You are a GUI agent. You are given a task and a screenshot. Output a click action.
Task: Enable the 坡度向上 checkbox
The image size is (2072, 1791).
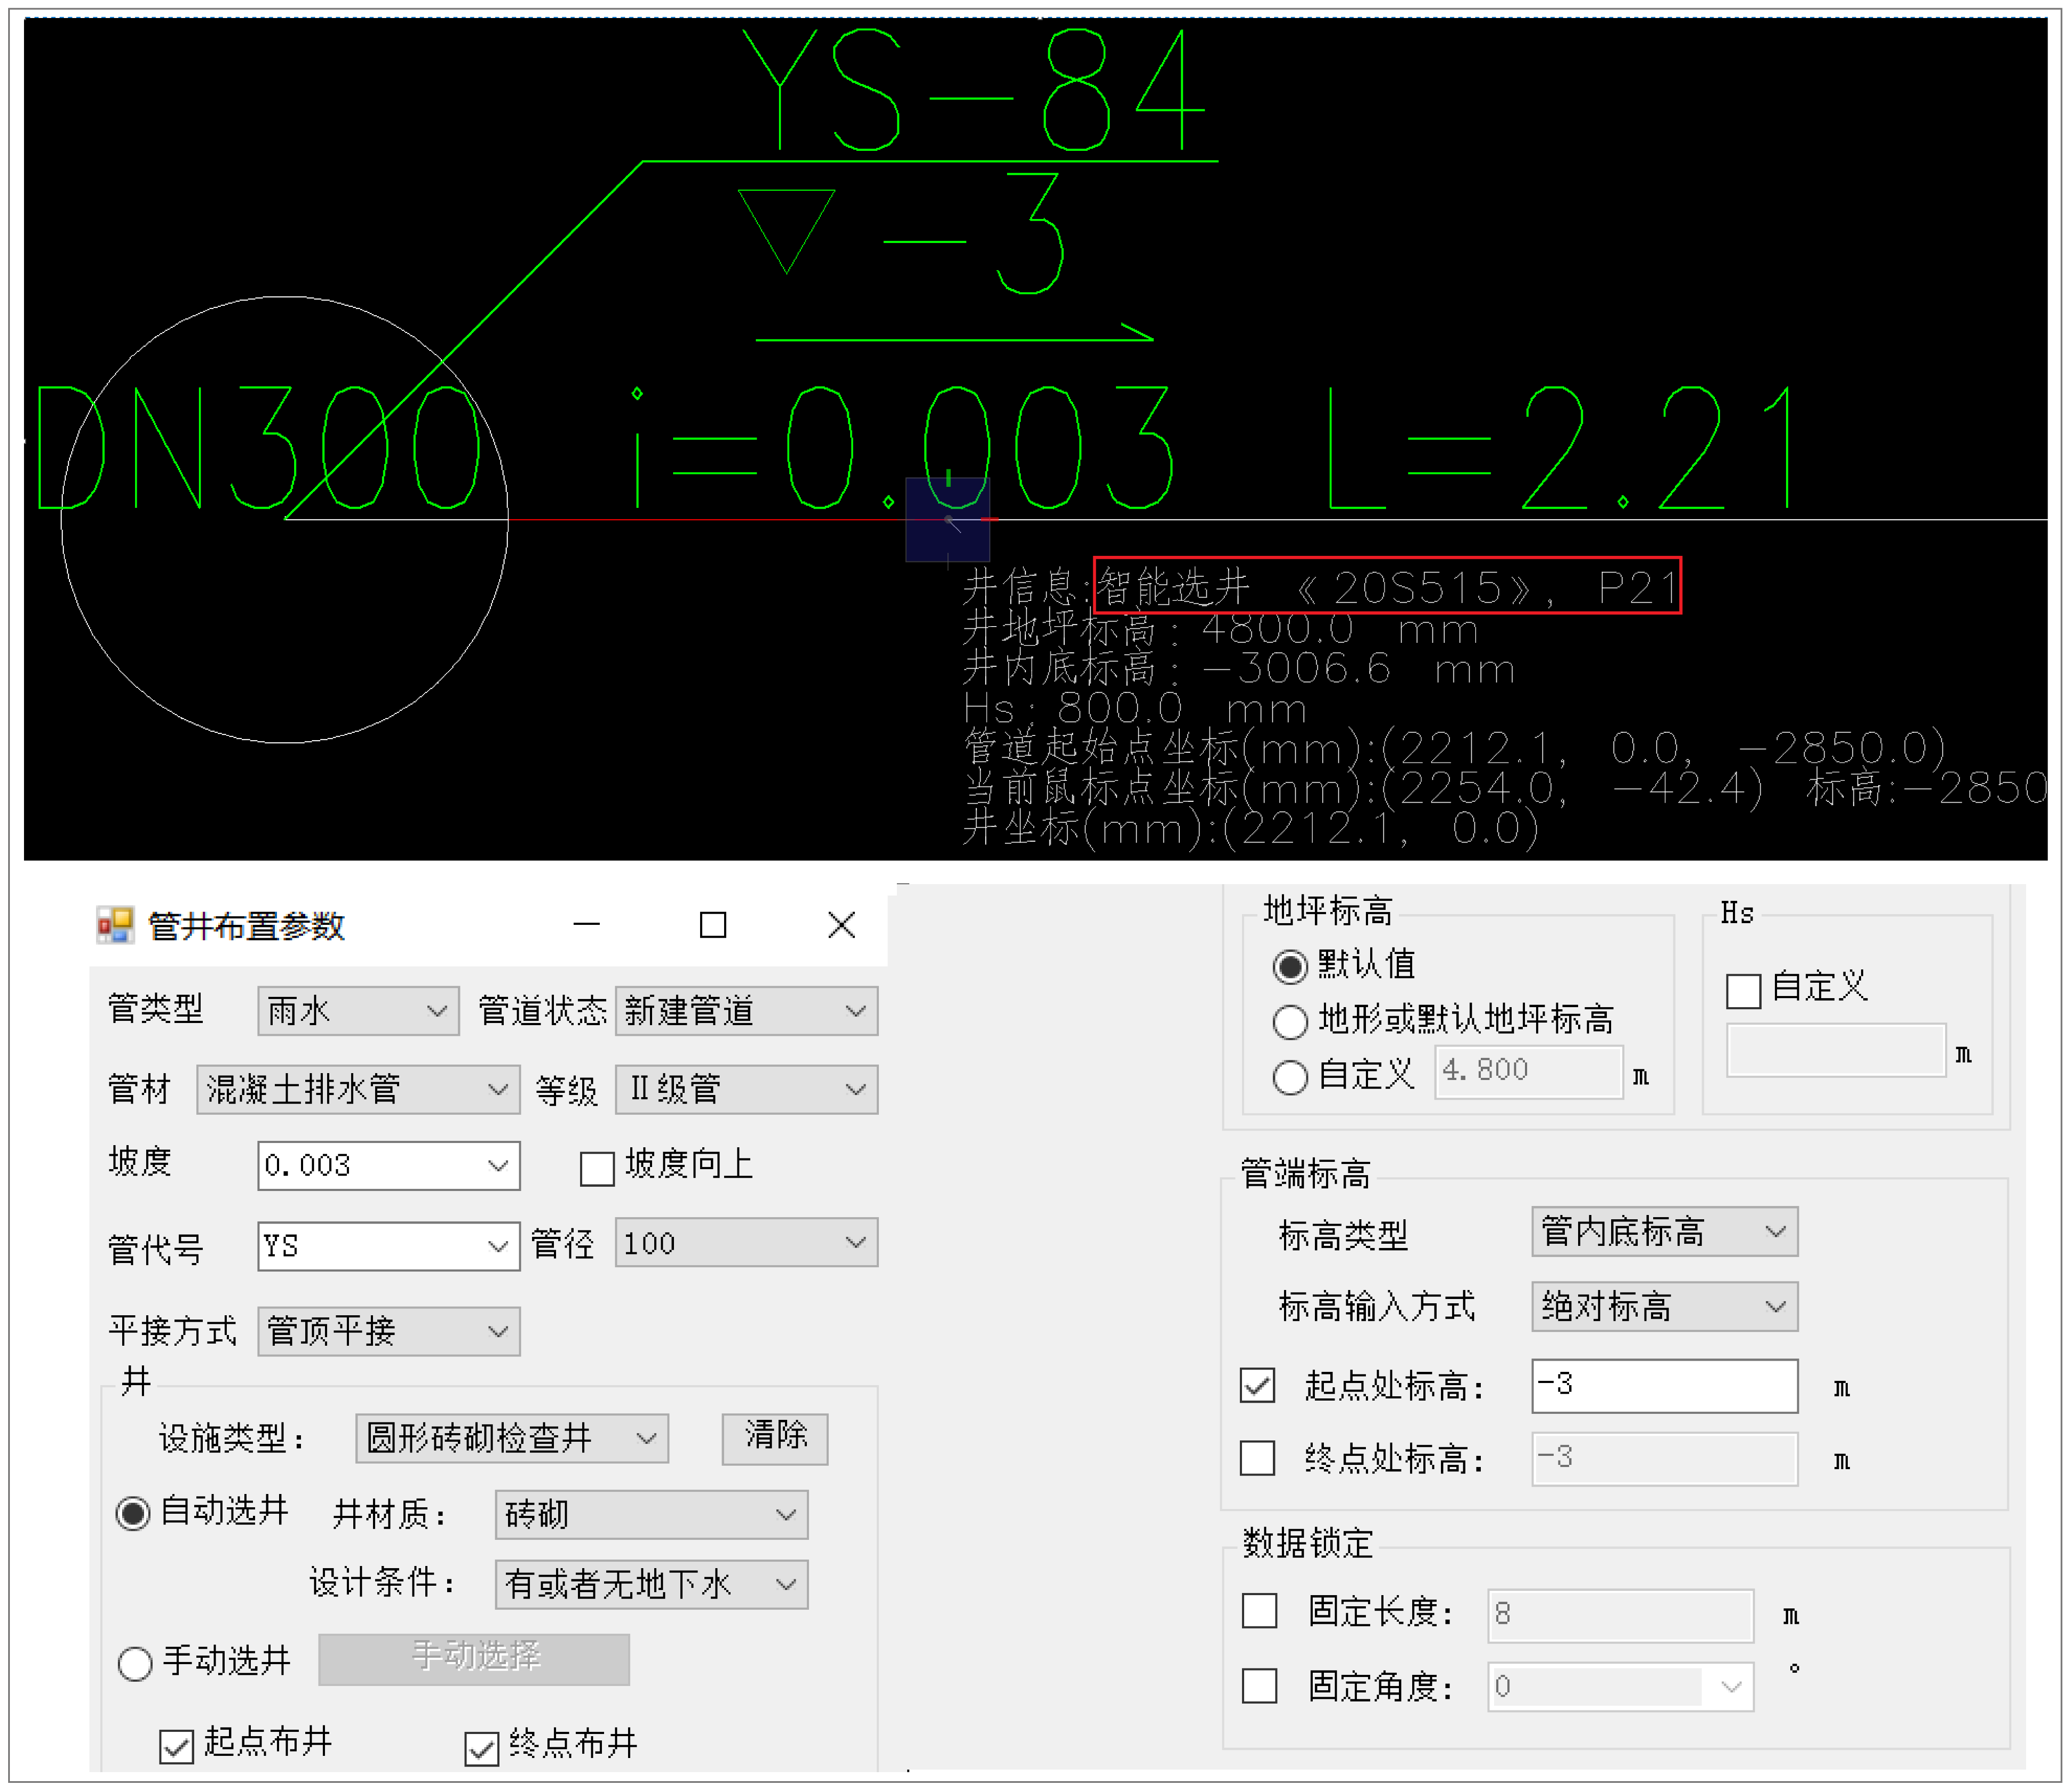(597, 1168)
